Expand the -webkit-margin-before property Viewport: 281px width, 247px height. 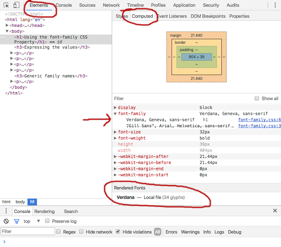click(x=115, y=163)
